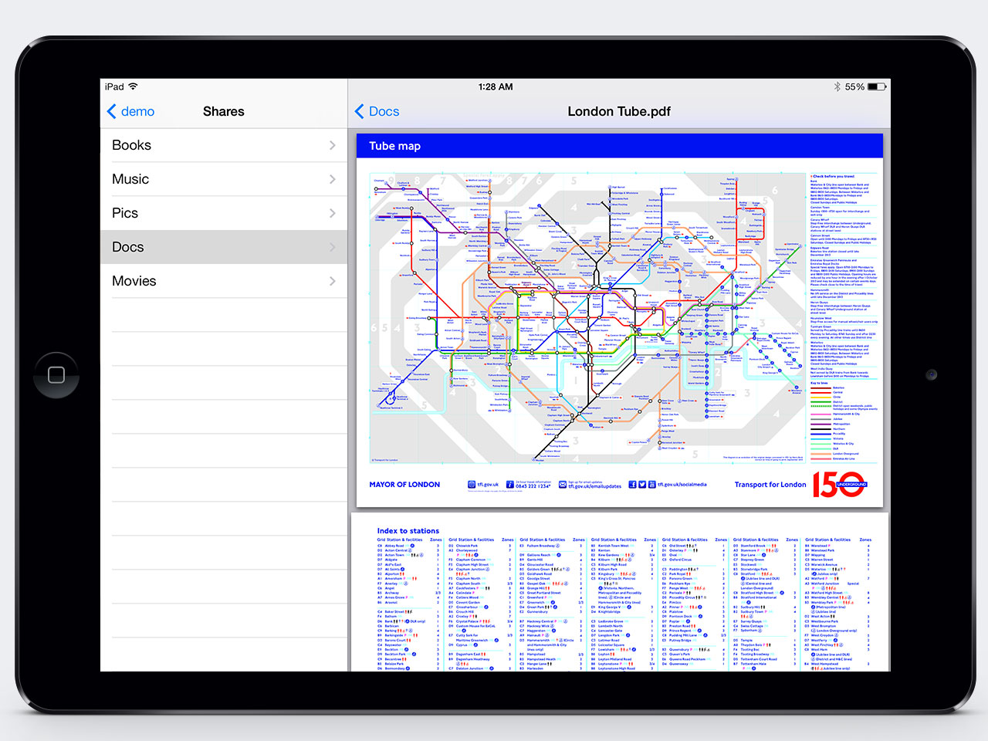988x741 pixels.
Task: Open the Books share
Action: [x=224, y=145]
